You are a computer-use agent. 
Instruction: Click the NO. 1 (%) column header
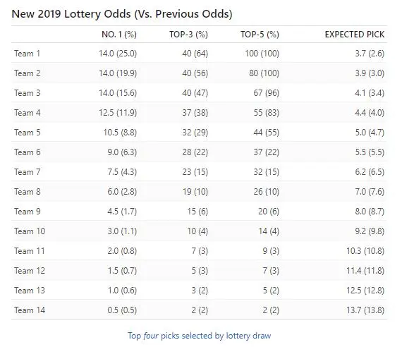[x=119, y=35]
